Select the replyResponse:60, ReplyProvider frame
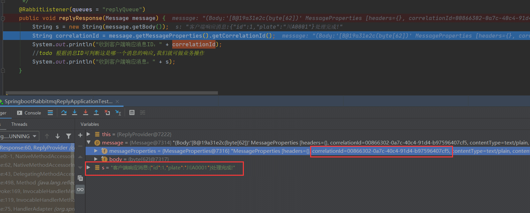This screenshot has width=530, height=213. pos(37,147)
